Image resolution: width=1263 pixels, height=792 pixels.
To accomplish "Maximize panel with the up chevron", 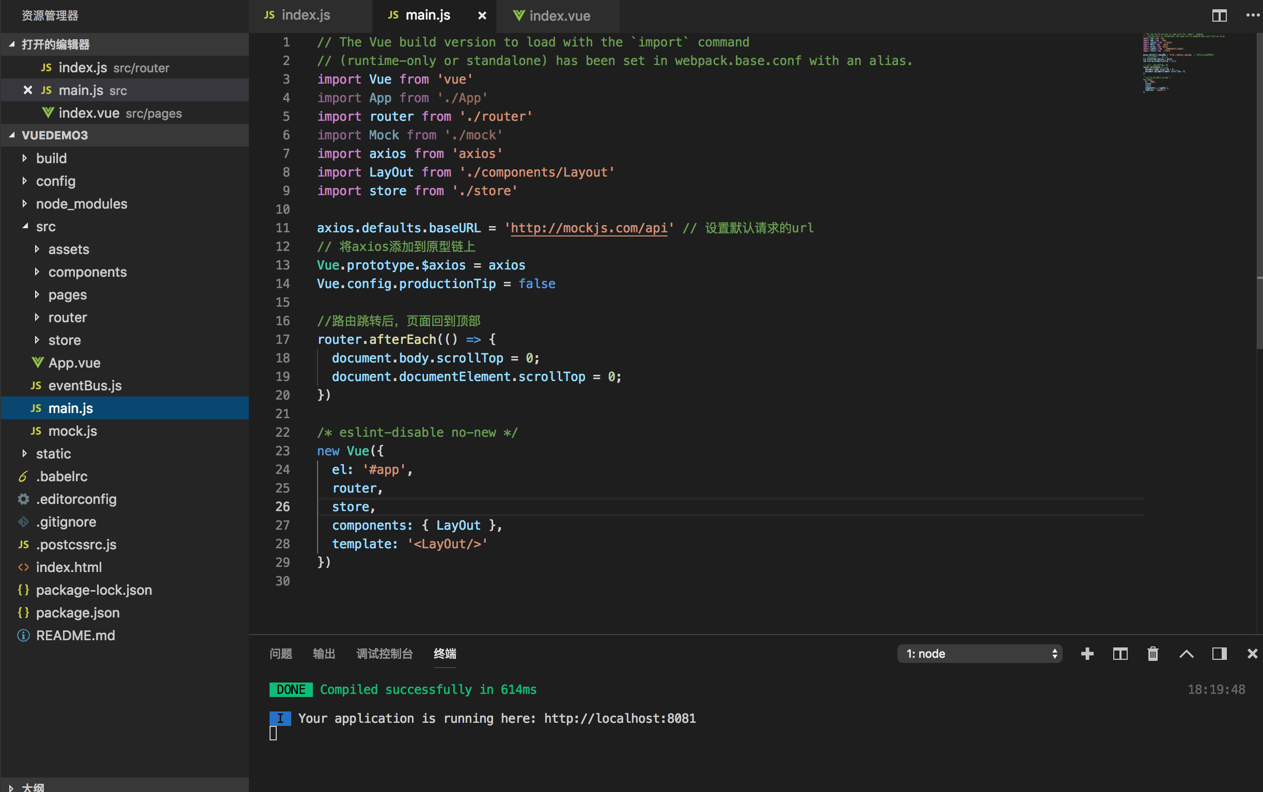I will coord(1186,653).
